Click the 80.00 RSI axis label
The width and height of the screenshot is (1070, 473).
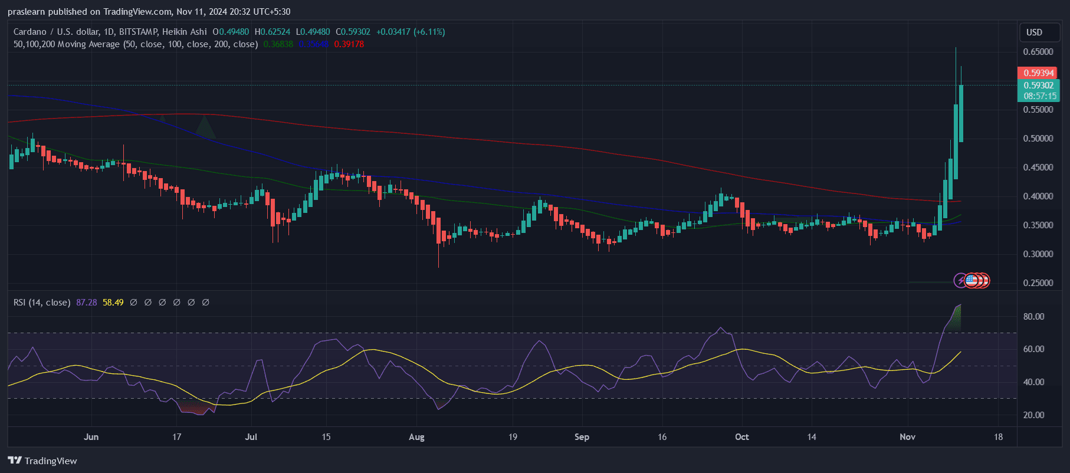1033,317
